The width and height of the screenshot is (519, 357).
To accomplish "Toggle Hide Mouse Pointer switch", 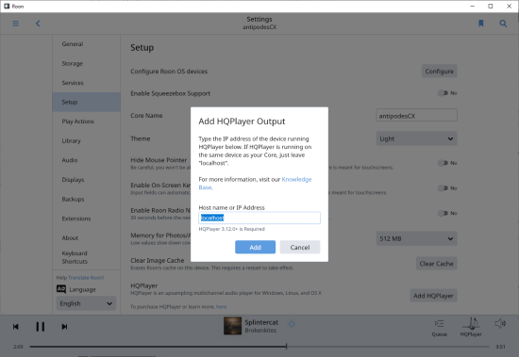I will (443, 163).
